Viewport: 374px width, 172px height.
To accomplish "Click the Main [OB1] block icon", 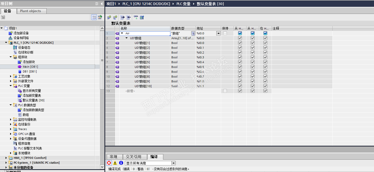I will (20, 67).
